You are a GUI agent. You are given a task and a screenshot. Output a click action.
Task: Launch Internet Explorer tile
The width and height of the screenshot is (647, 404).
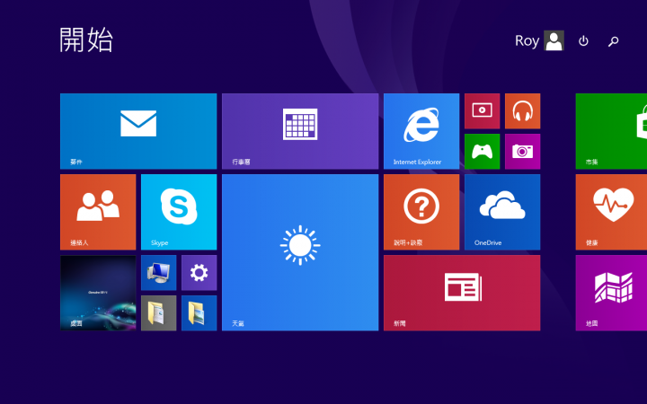[421, 130]
